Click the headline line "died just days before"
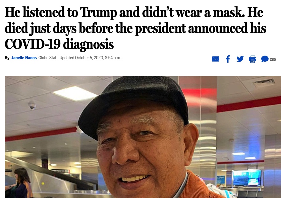 [x=135, y=29]
